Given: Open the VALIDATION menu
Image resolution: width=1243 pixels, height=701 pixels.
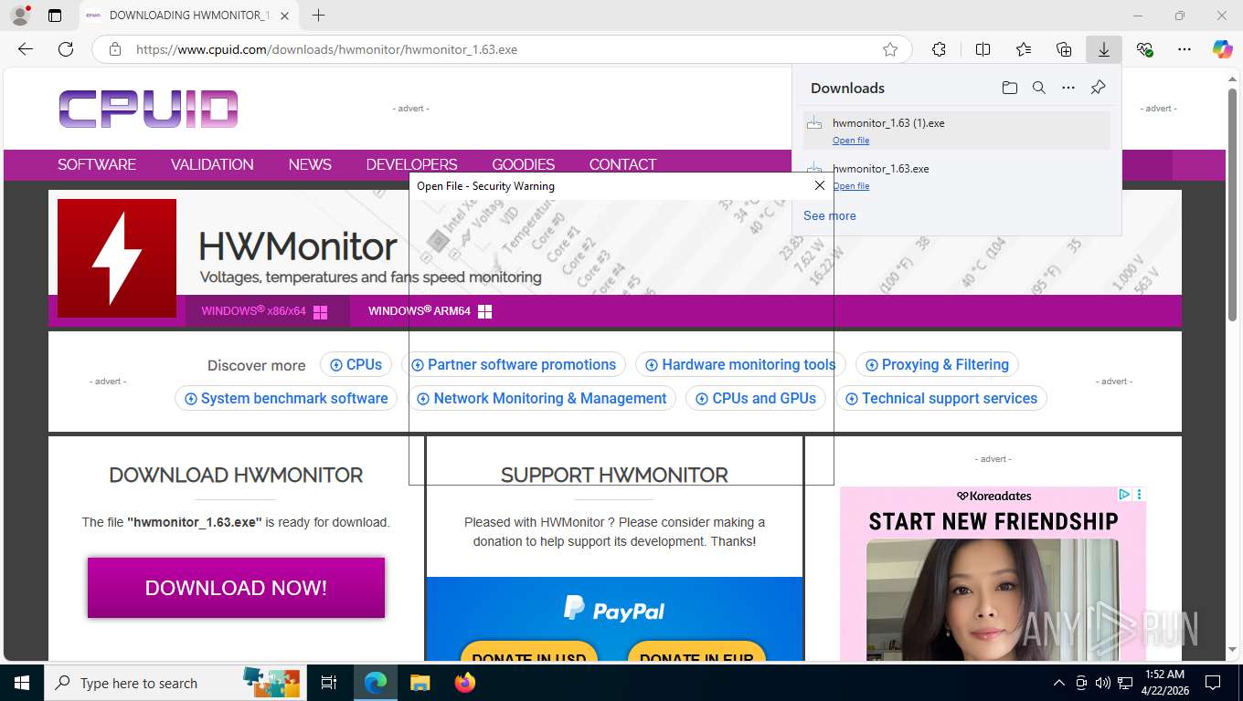Looking at the screenshot, I should click(212, 164).
